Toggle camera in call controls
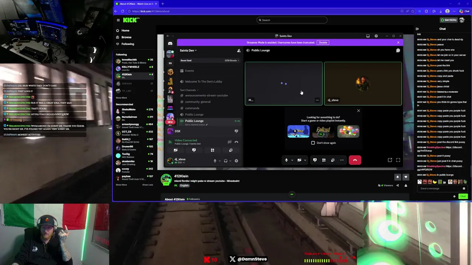472x265 pixels. point(299,160)
